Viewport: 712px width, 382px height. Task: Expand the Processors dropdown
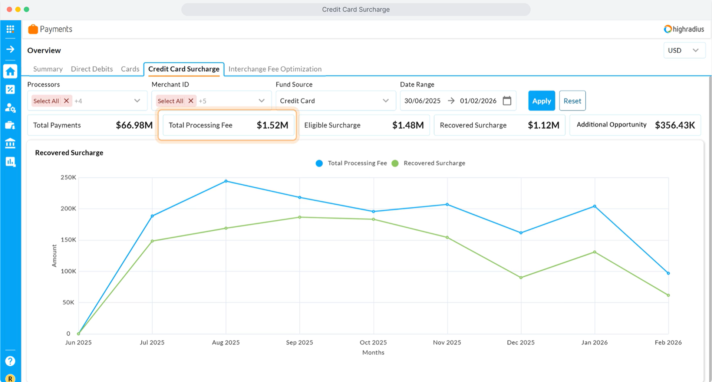[137, 101]
